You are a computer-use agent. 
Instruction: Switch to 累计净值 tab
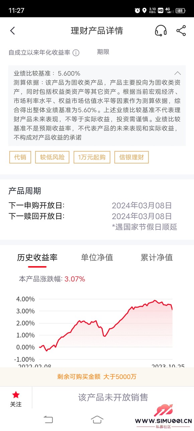[x=157, y=257]
